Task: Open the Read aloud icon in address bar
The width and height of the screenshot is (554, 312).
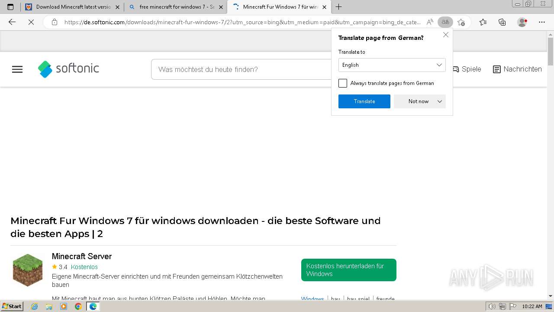Action: point(430,22)
